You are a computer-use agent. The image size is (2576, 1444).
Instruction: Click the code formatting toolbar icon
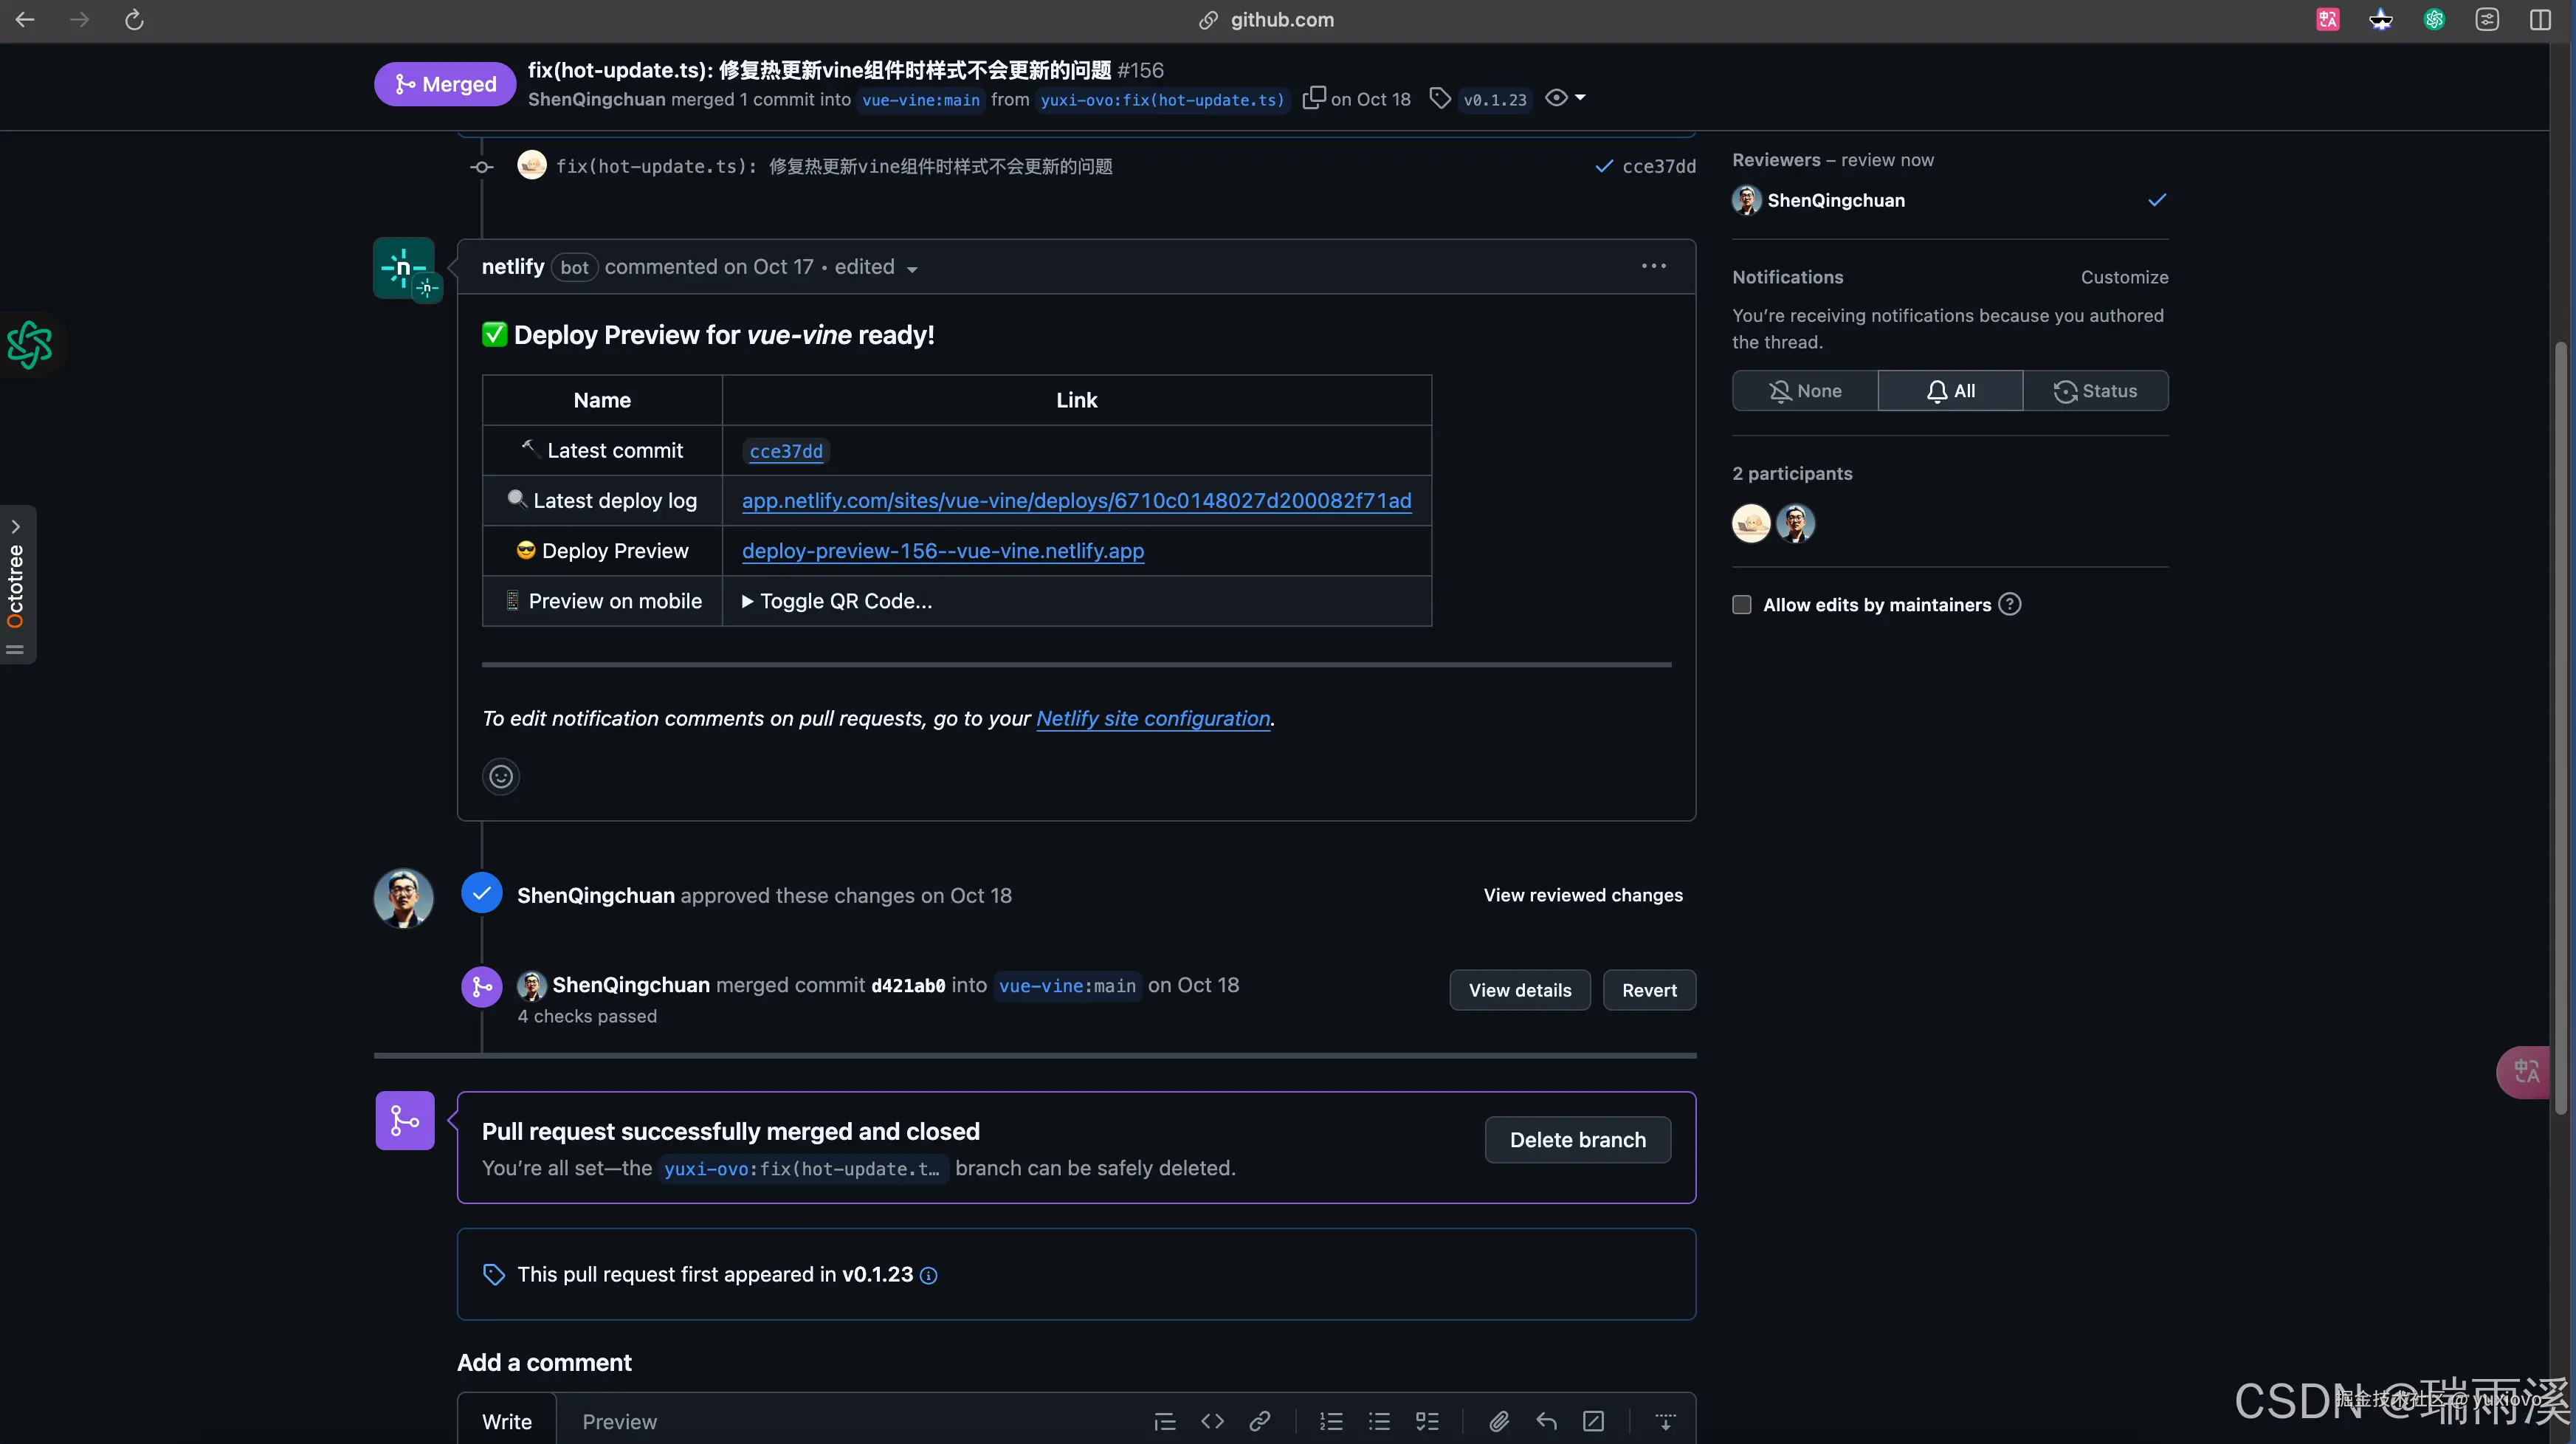click(1212, 1421)
